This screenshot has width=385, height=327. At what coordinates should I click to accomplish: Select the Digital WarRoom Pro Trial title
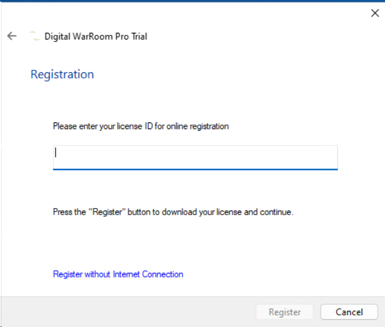coord(96,36)
